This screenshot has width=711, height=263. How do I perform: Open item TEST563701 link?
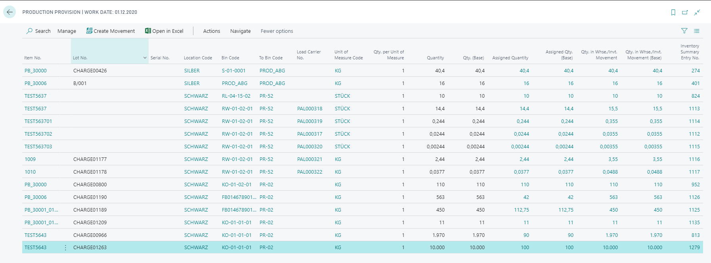(x=38, y=121)
